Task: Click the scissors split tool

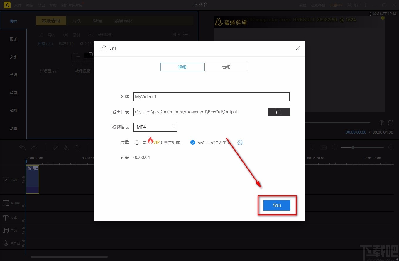Action: point(66,147)
